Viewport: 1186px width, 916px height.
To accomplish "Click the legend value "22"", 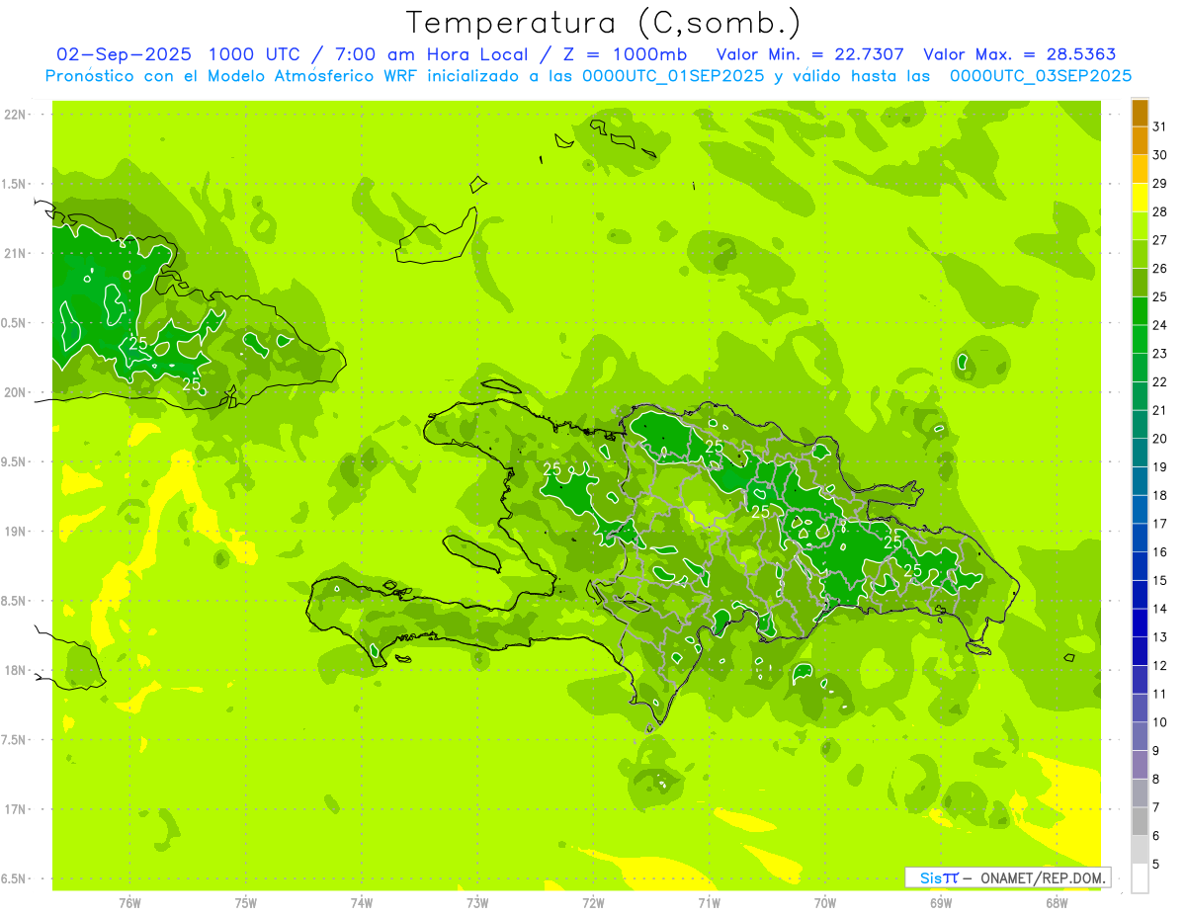I will coord(1160,381).
